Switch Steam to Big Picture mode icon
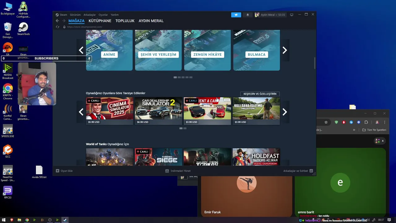The height and width of the screenshot is (223, 396). coord(291,15)
